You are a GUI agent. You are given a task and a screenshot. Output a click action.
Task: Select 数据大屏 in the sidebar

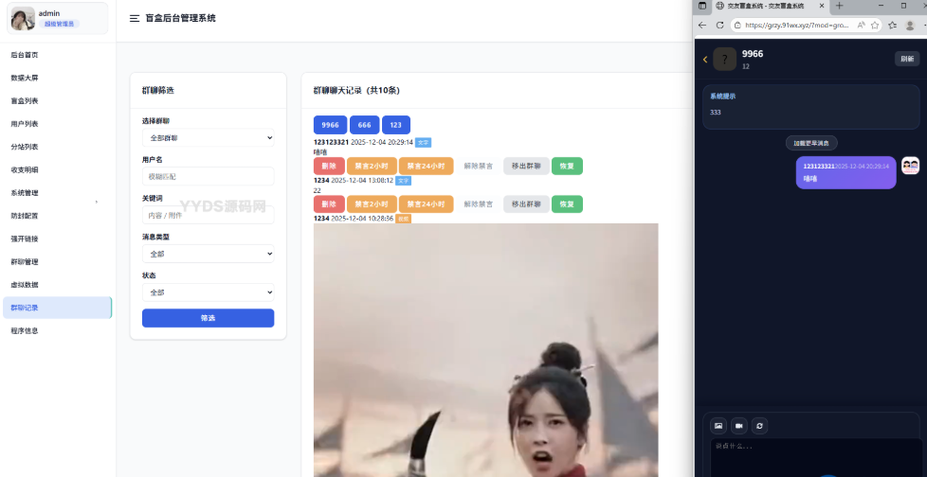coord(26,78)
